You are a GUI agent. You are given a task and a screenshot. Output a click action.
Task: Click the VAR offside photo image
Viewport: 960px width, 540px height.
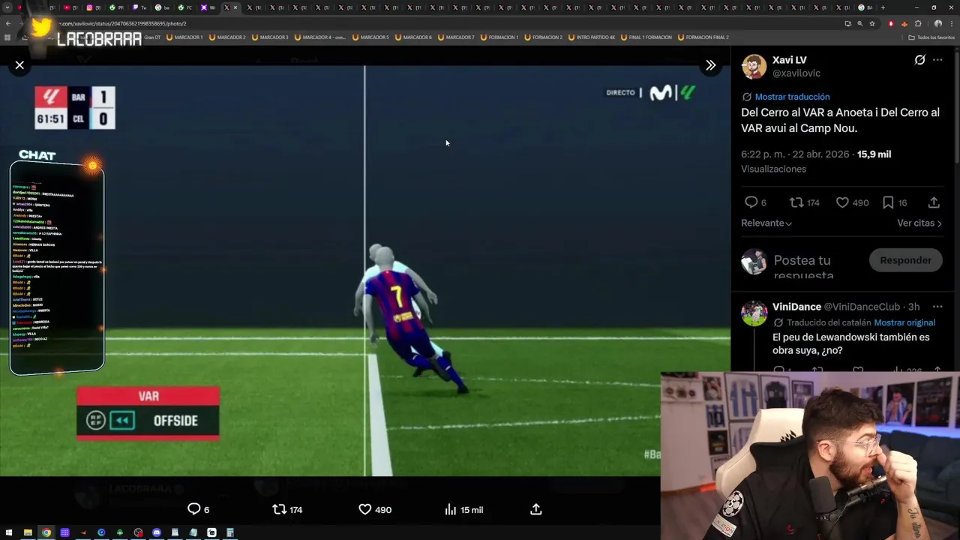pyautogui.click(x=365, y=271)
